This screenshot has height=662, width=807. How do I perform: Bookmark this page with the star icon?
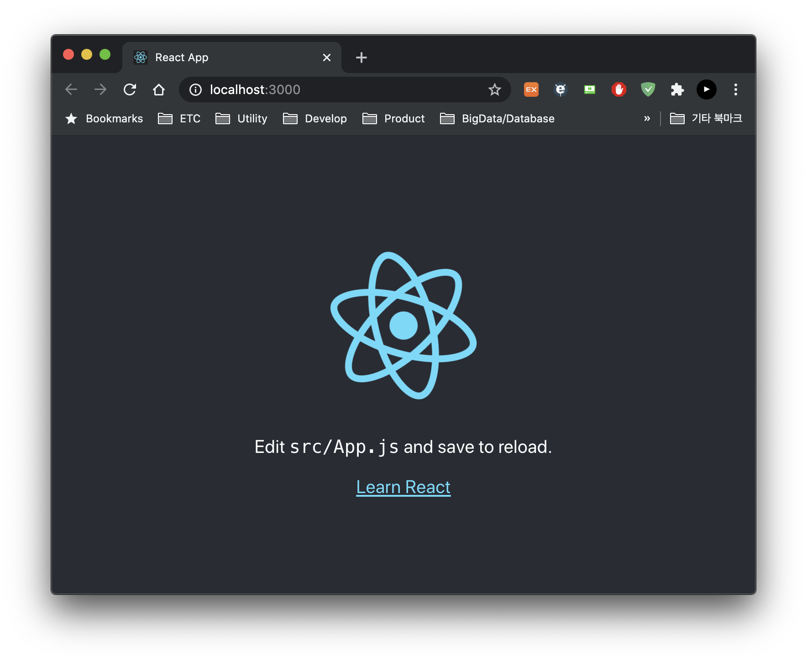[x=495, y=89]
